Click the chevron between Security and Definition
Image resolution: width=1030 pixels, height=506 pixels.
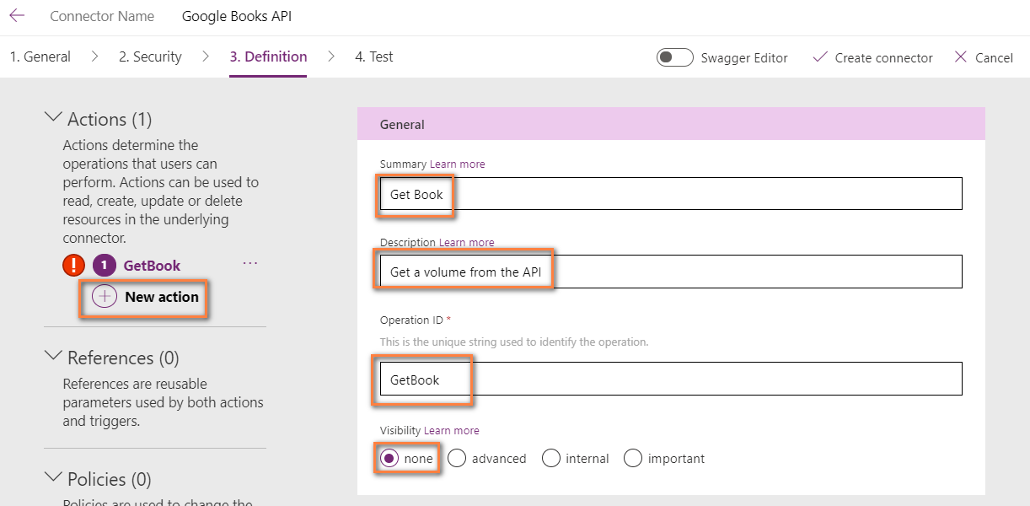click(x=206, y=57)
